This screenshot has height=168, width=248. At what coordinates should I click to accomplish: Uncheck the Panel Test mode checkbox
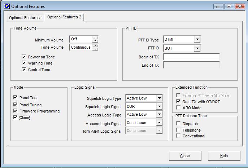[x=15, y=97]
